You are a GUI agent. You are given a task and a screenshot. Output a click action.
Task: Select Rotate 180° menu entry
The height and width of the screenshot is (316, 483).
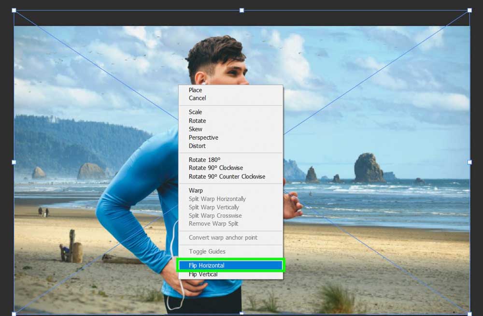[230, 160]
